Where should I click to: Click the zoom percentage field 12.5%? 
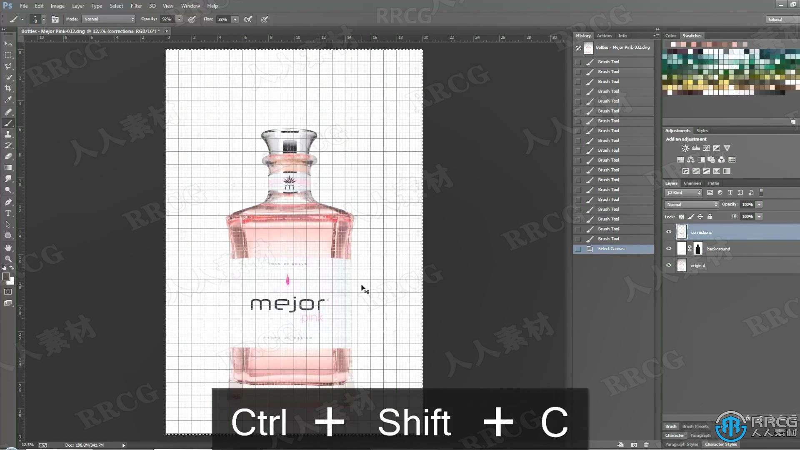click(x=27, y=445)
